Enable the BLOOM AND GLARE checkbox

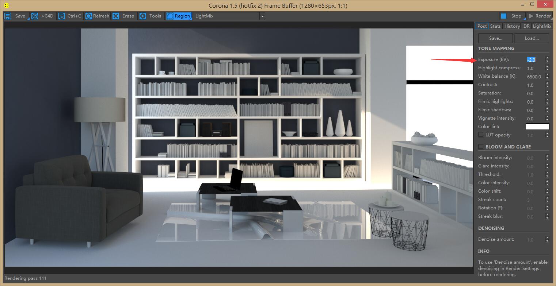[481, 147]
